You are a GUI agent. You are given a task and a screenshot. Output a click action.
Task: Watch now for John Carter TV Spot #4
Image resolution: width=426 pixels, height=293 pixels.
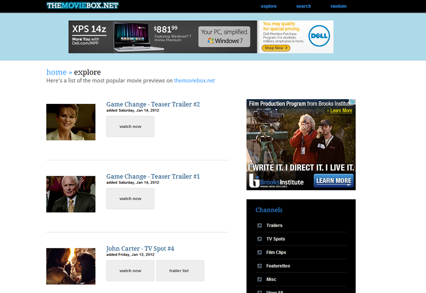[x=130, y=271]
